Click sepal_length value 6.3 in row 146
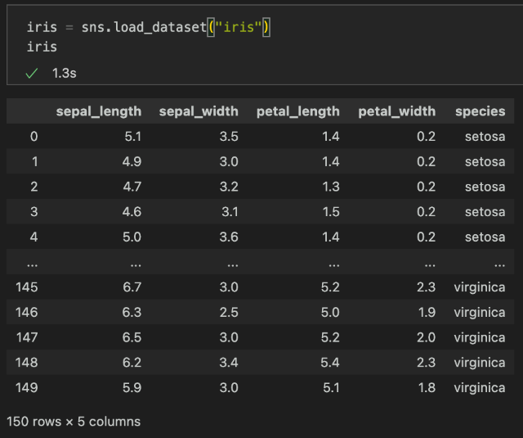Image resolution: width=523 pixels, height=438 pixels. [132, 313]
